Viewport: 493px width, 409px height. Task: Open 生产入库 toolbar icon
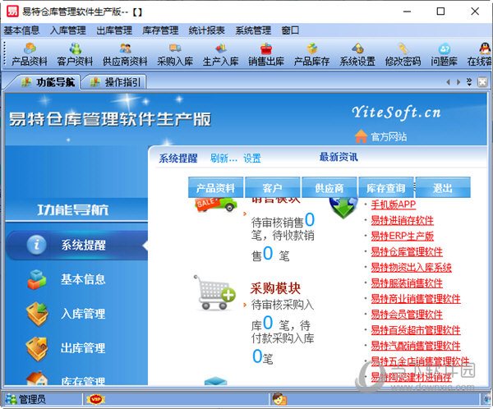[221, 54]
